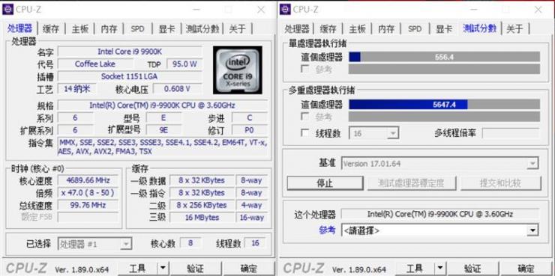Click the Intel Core i9 processor logo
555x276 pixels.
(x=238, y=70)
